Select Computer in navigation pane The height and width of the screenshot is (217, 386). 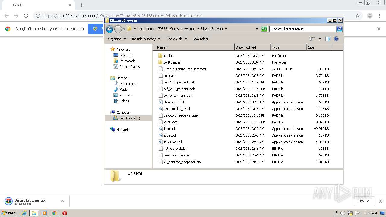[123, 112]
